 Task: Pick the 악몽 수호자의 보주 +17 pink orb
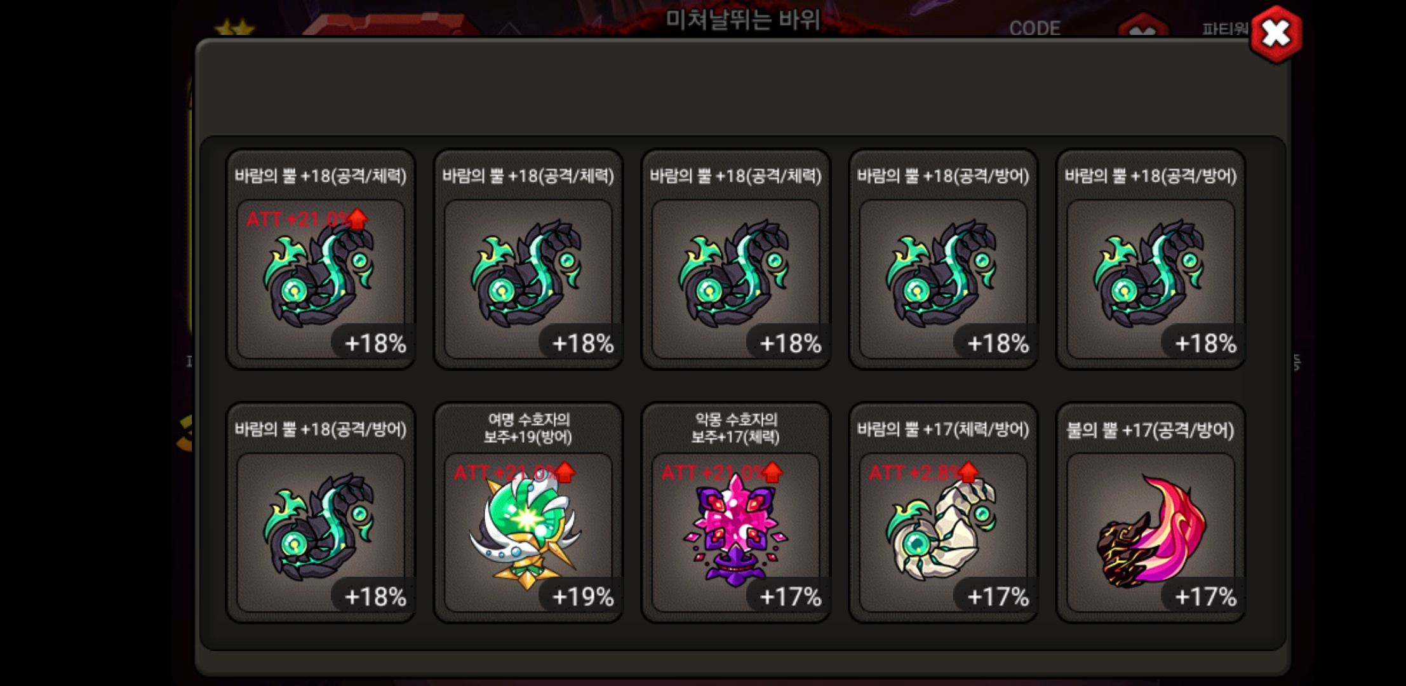click(x=736, y=513)
